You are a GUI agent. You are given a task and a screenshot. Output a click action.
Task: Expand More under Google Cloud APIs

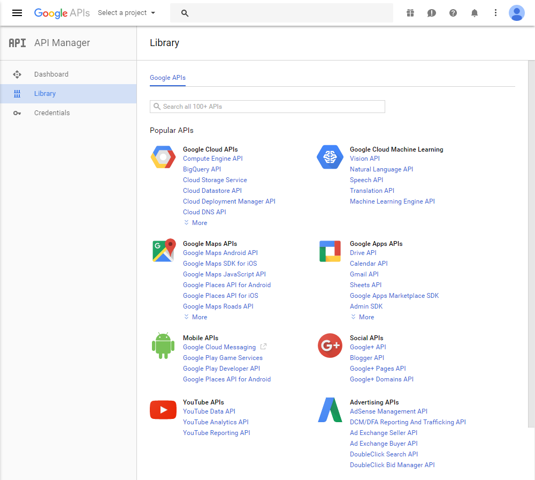pyautogui.click(x=196, y=223)
